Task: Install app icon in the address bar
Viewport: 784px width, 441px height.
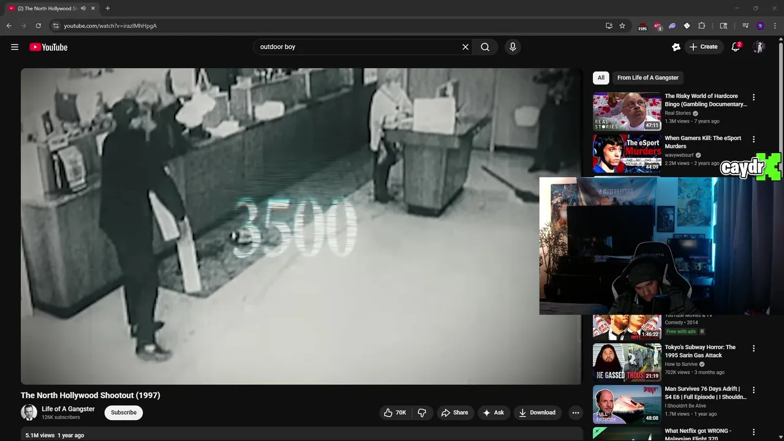Action: [609, 26]
